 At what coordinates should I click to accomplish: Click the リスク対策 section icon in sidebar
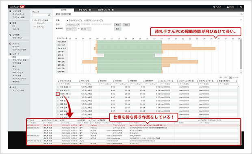click(10, 11)
